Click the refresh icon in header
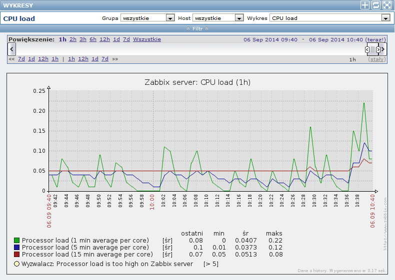The width and height of the screenshot is (395, 280). 375,5
